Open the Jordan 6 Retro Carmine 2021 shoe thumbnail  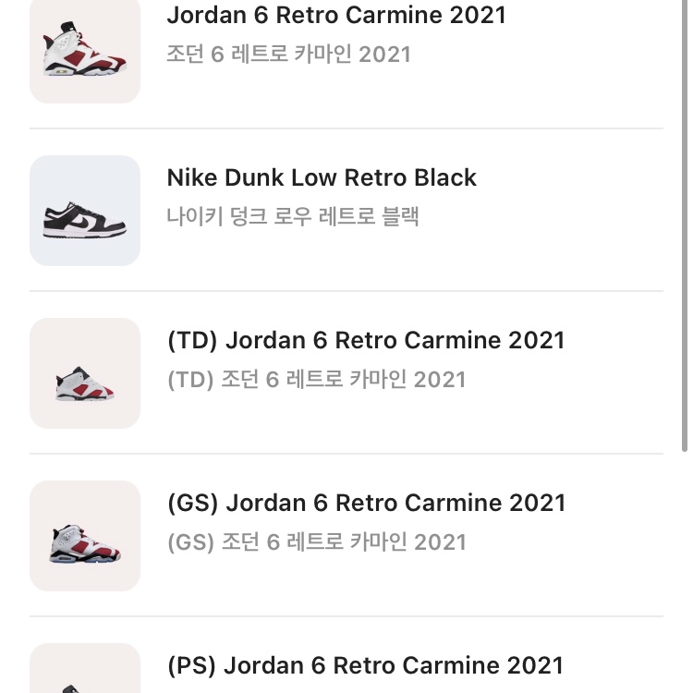(x=85, y=51)
